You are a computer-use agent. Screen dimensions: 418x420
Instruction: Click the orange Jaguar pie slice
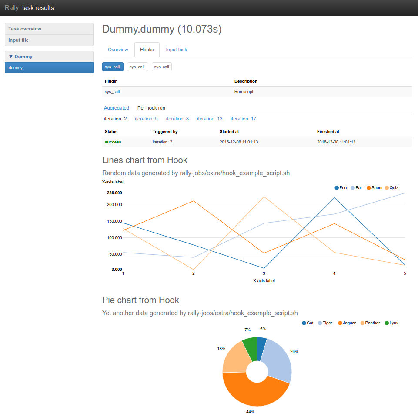click(x=252, y=391)
